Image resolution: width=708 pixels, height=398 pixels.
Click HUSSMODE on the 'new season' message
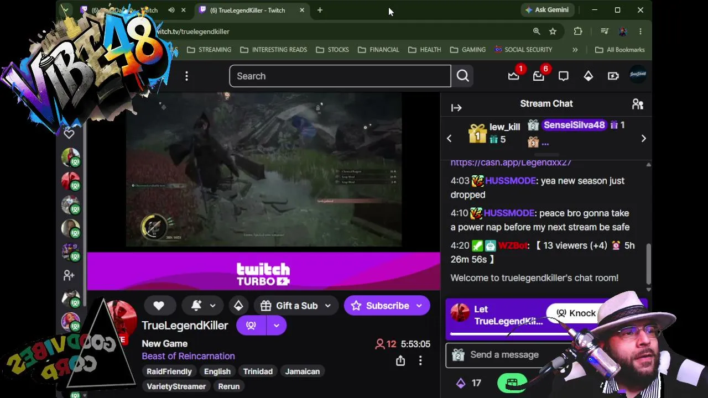click(511, 181)
